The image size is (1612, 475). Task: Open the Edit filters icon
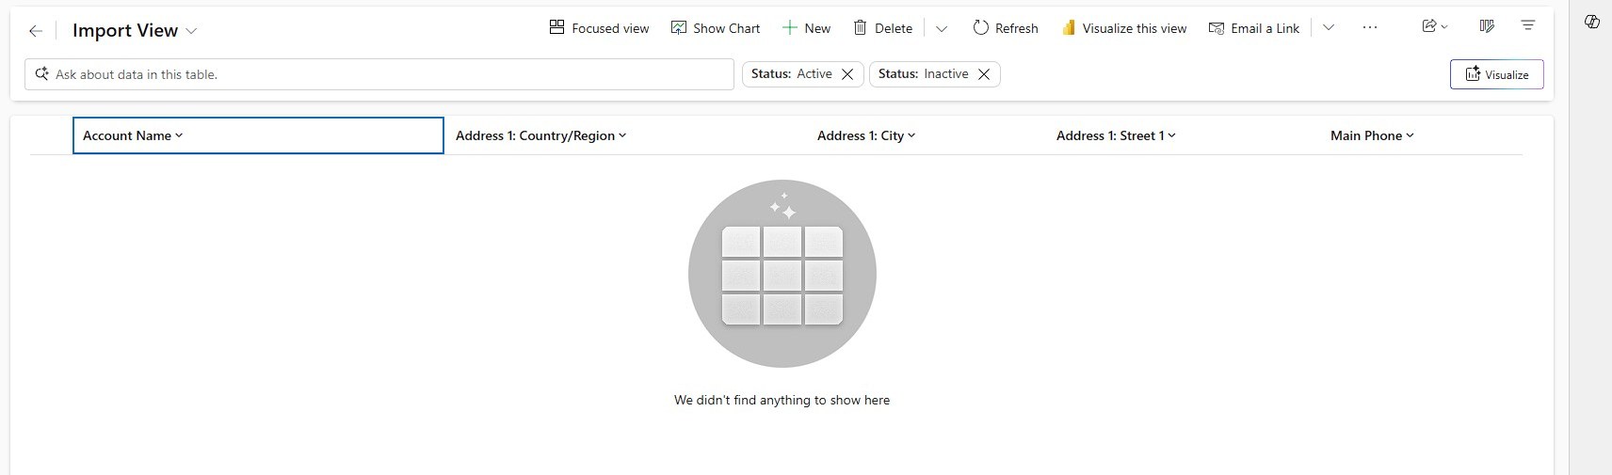click(1528, 26)
